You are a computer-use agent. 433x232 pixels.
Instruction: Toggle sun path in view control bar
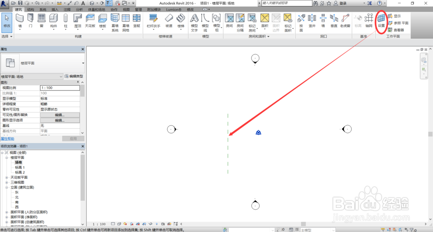(126, 224)
